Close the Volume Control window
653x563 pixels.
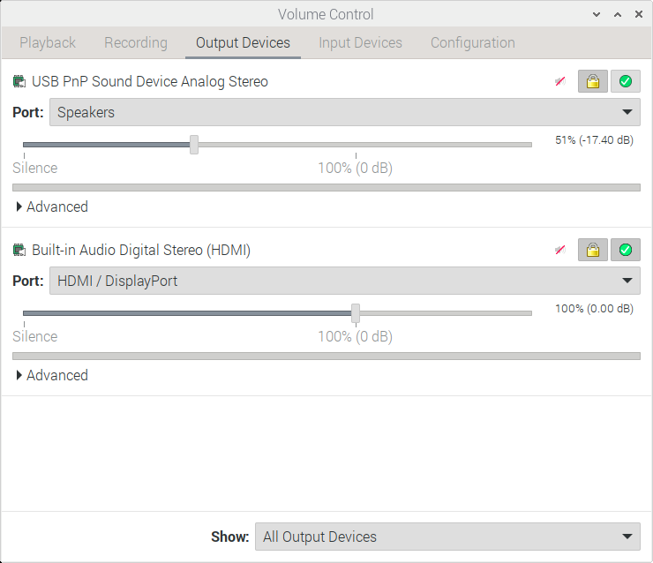pos(637,14)
